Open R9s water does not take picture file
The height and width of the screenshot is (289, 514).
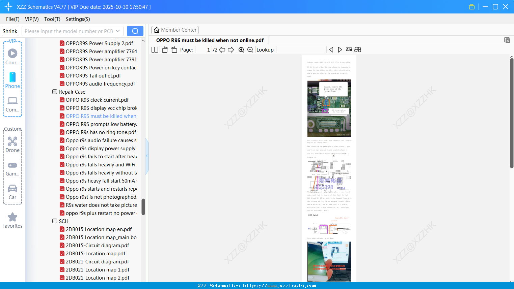tap(101, 205)
